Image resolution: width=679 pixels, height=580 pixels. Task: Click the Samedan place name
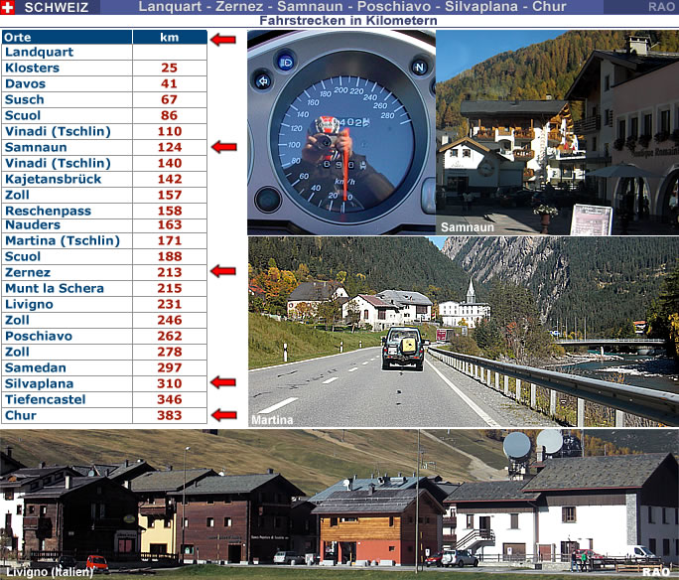(x=36, y=367)
